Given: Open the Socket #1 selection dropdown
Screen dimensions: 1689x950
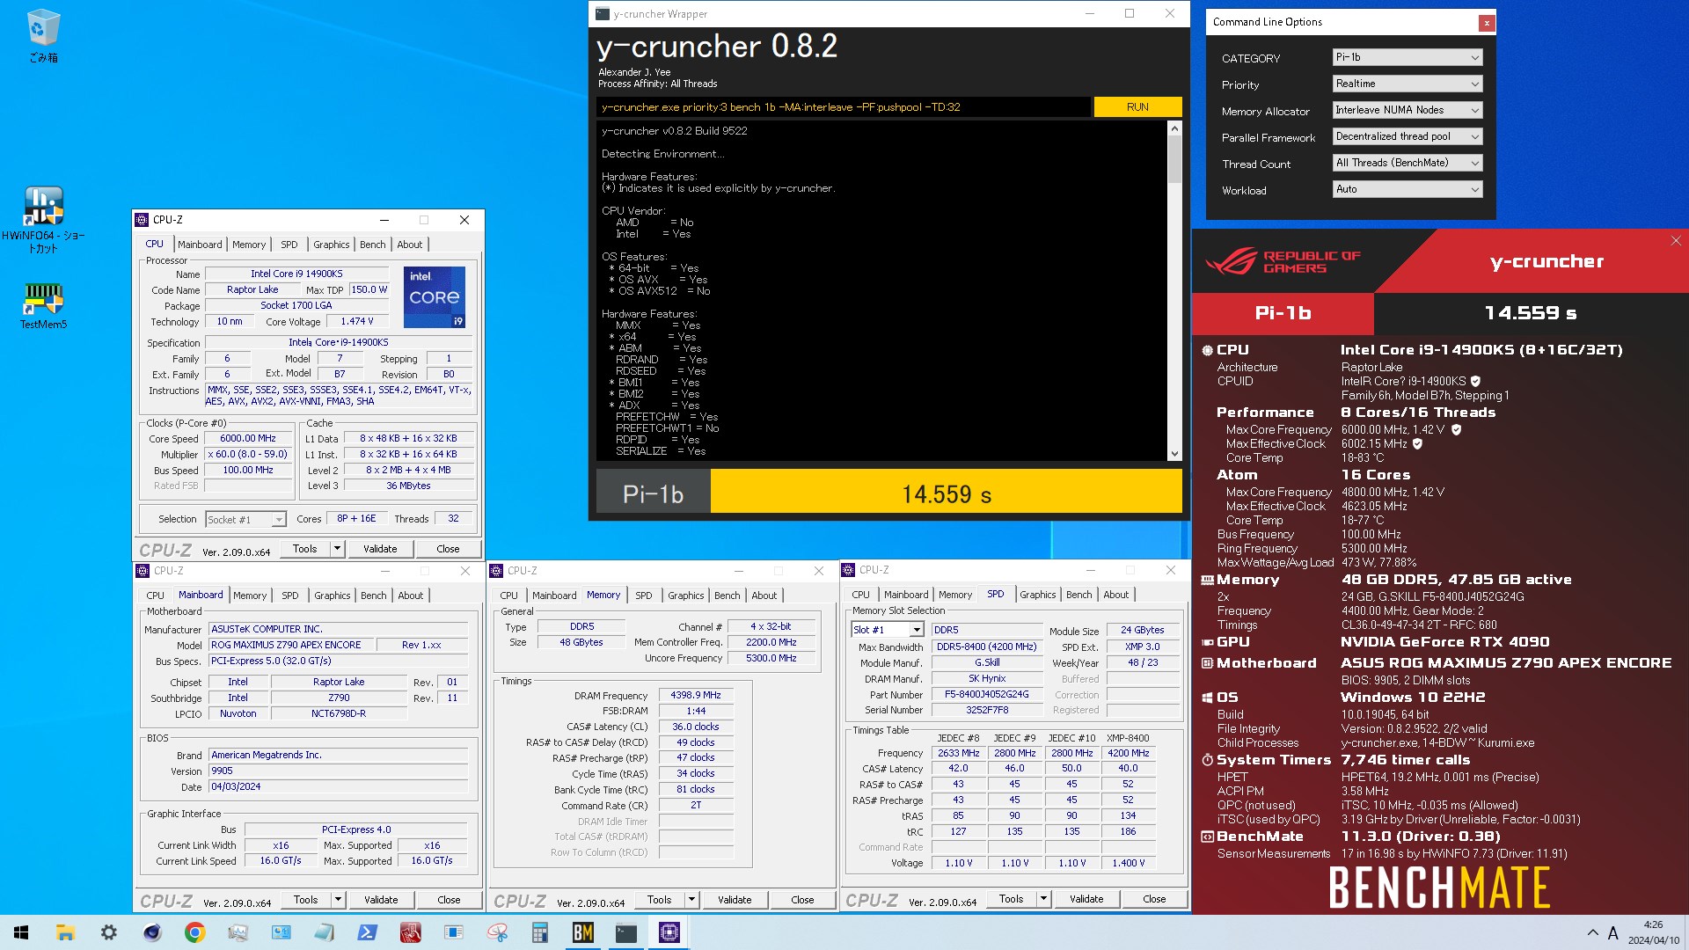Looking at the screenshot, I should 245,519.
